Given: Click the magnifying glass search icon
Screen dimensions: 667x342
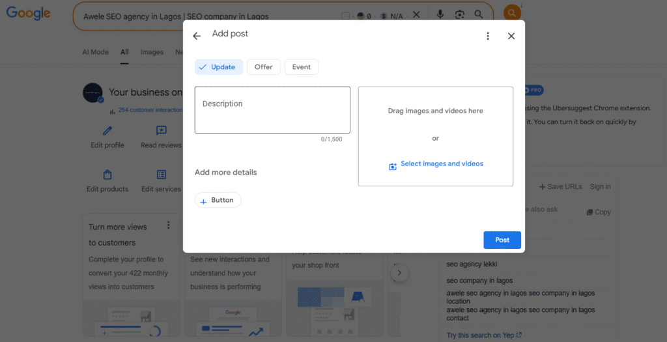Looking at the screenshot, I should [479, 14].
